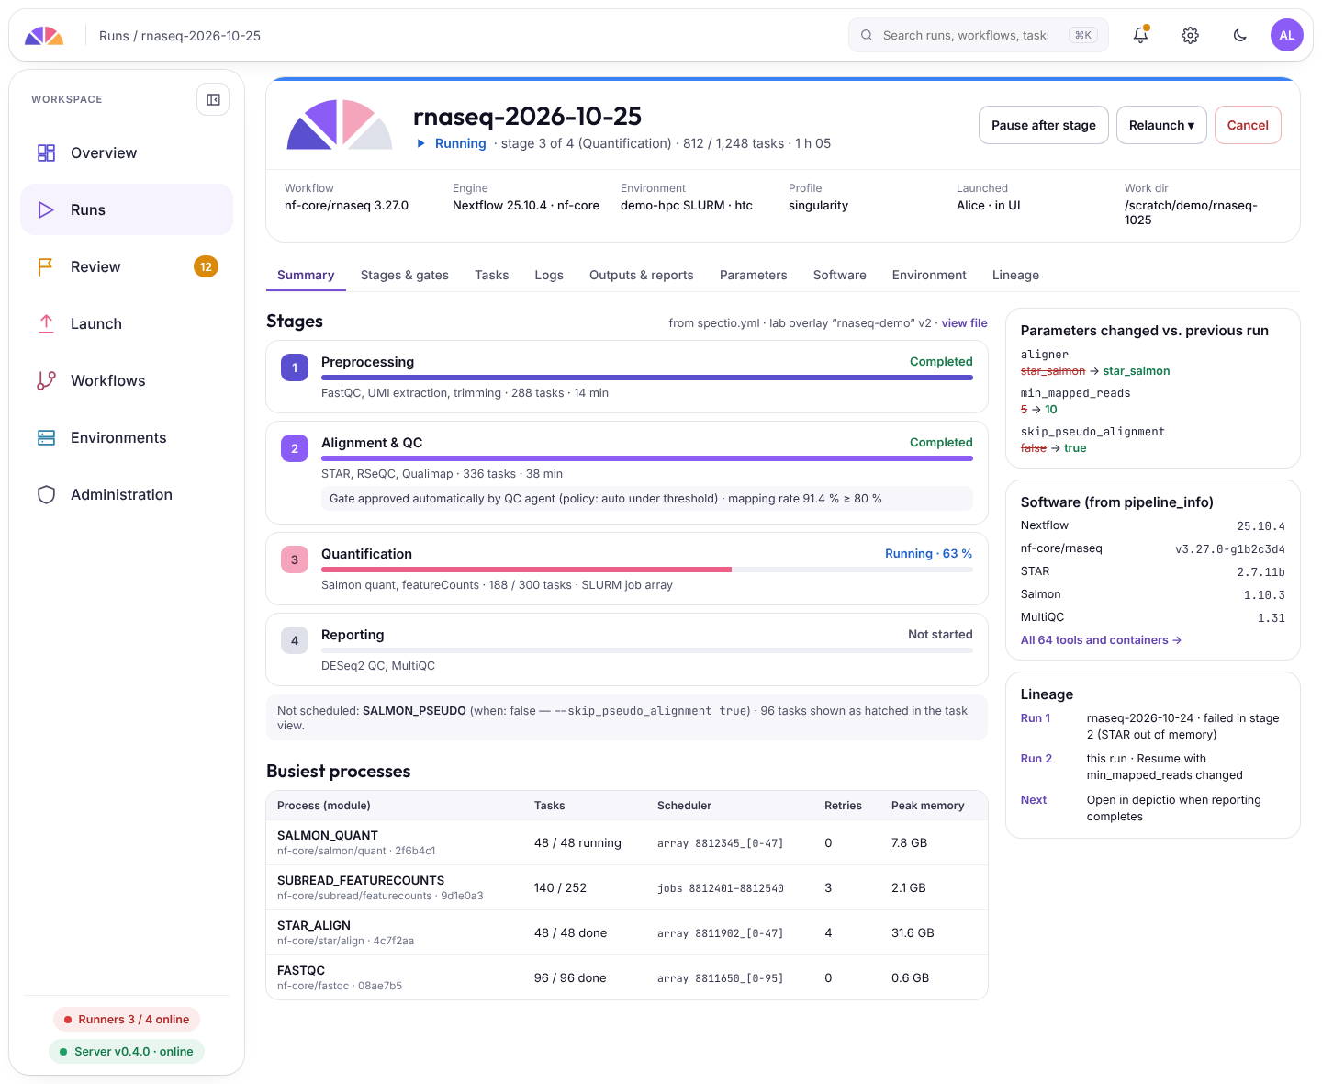
Task: Click the Review badge showing 12
Action: [x=206, y=266]
